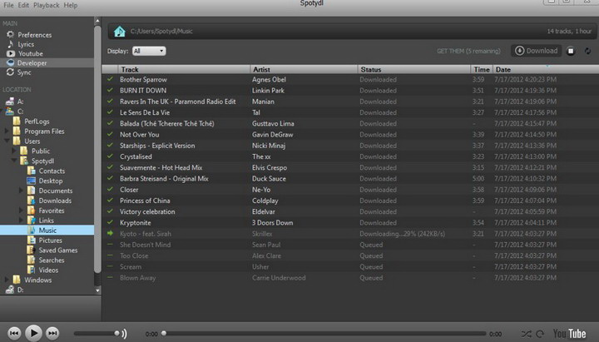Click the Videos folder icon
Viewport: 599px width, 342px height.
[32, 270]
